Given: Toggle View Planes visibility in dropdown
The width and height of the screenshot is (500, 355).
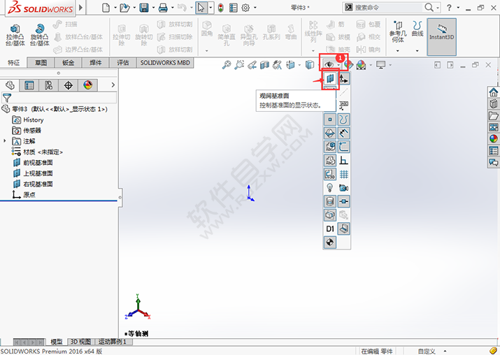Looking at the screenshot, I should point(331,79).
